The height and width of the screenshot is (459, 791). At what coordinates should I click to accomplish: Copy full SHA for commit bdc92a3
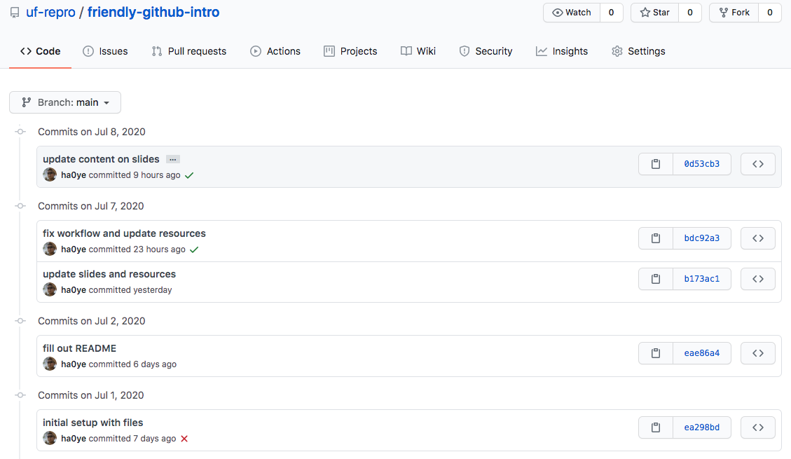pyautogui.click(x=655, y=238)
